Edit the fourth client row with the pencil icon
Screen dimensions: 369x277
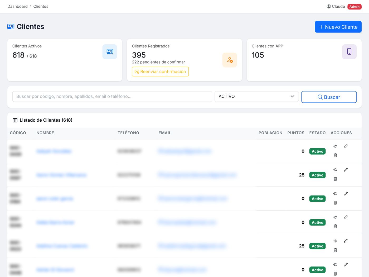click(346, 217)
